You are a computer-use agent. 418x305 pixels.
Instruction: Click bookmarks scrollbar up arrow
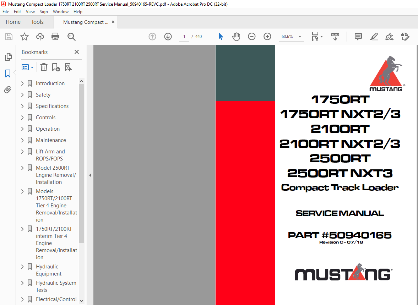coord(82,81)
